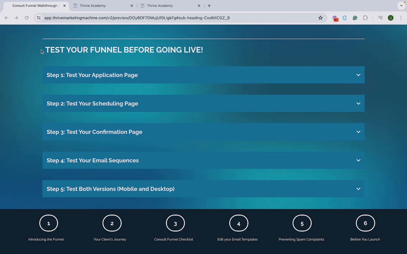Expand Step 4: Test Your Email Sequences
This screenshot has height=254, width=407.
point(203,160)
